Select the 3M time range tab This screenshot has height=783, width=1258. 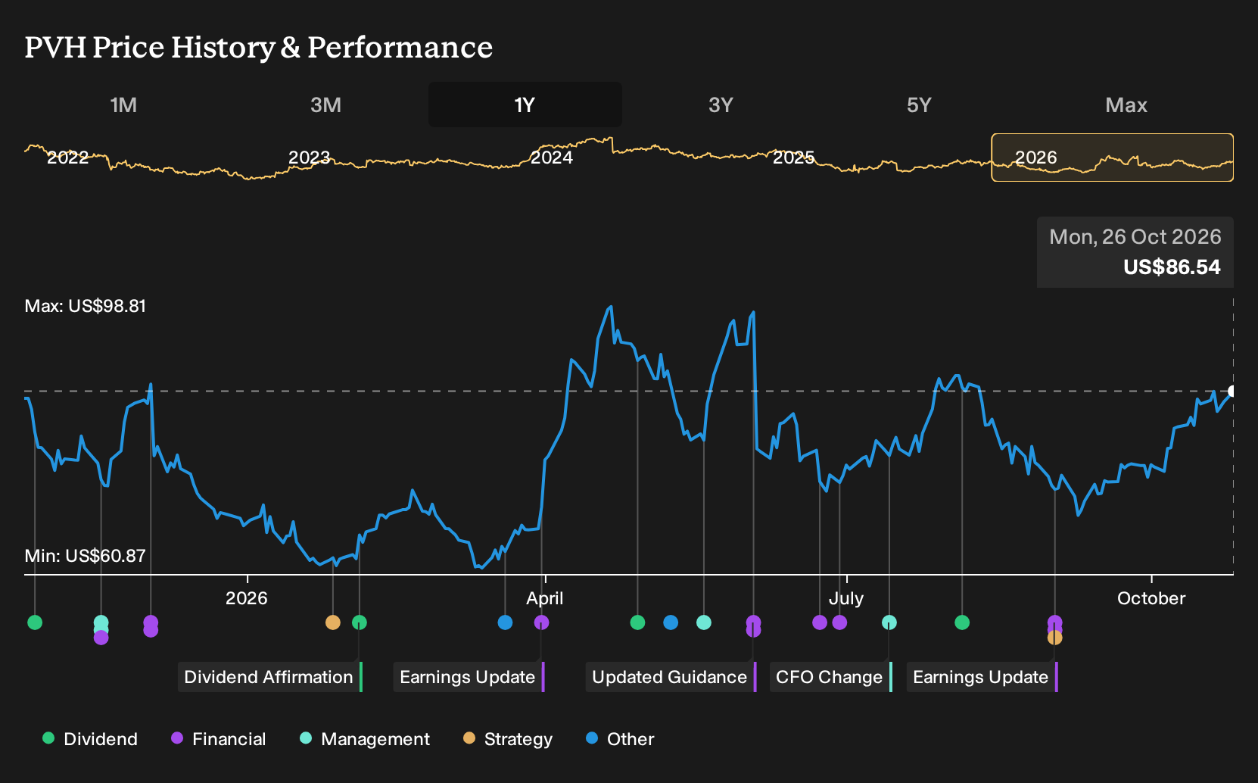[x=325, y=105]
